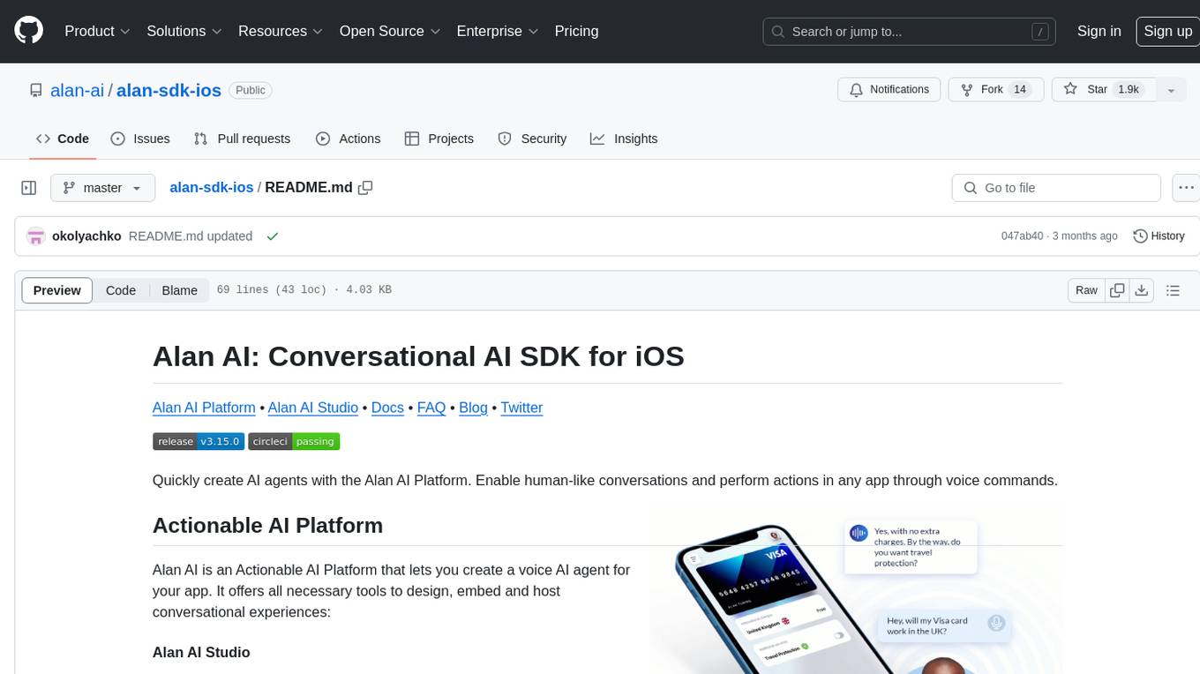Click the Insights graph icon
This screenshot has width=1200, height=674.
pyautogui.click(x=597, y=139)
